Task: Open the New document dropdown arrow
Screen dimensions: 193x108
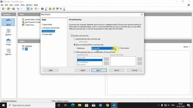Action: (x=6, y=9)
